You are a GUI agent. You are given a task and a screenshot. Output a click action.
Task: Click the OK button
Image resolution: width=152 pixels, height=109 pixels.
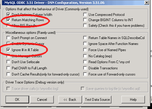(x=17, y=100)
